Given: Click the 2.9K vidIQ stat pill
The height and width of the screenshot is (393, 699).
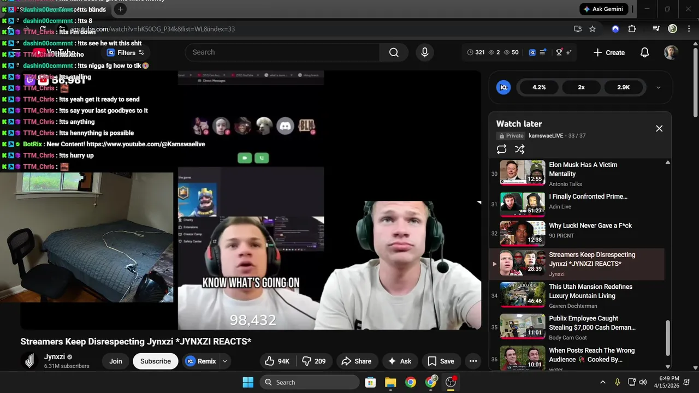Looking at the screenshot, I should (624, 87).
